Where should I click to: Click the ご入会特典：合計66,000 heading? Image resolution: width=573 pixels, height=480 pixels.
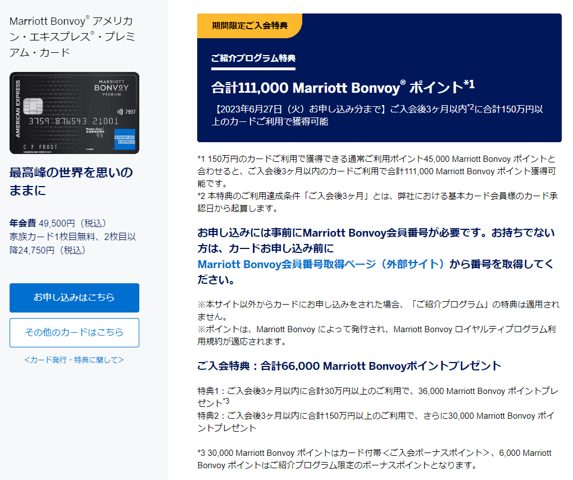click(349, 366)
